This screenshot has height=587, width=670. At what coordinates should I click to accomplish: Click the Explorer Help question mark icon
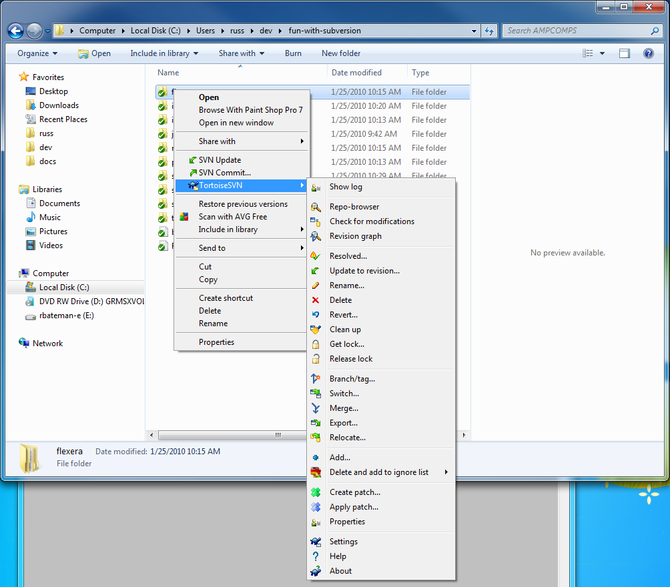(648, 54)
